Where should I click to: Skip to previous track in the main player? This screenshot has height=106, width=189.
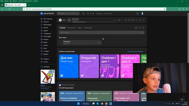coord(63,20)
